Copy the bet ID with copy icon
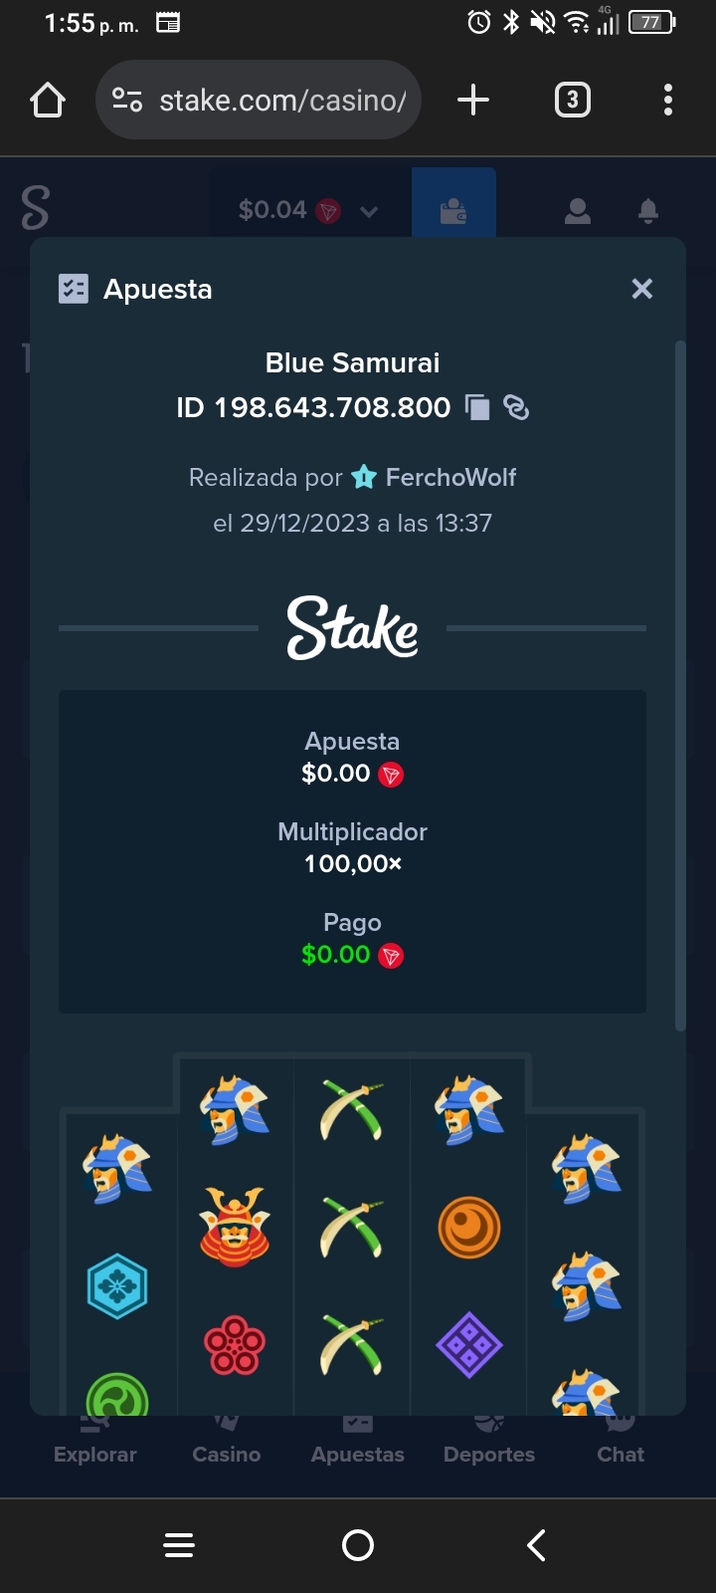The image size is (716, 1593). [478, 407]
